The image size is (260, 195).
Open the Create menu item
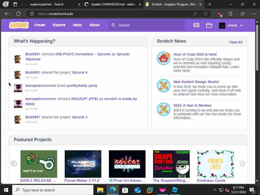(40, 25)
